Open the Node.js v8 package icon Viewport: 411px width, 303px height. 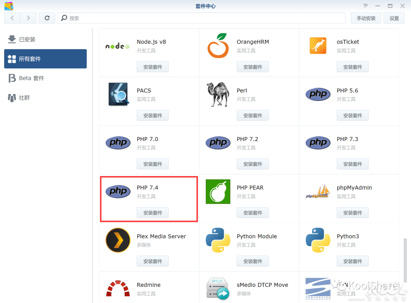click(118, 46)
